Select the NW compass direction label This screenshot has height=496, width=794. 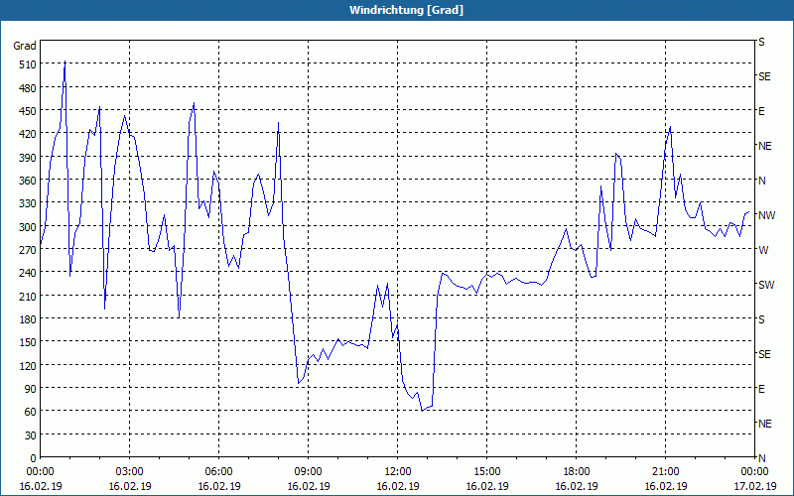[766, 215]
